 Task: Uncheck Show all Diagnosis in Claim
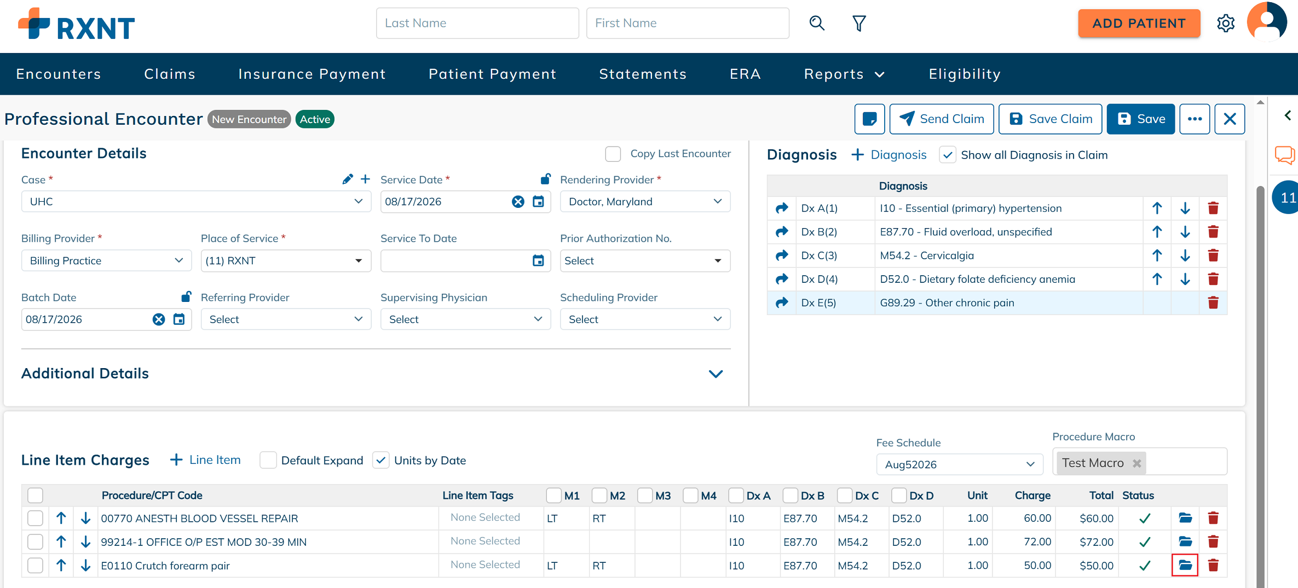click(x=948, y=155)
